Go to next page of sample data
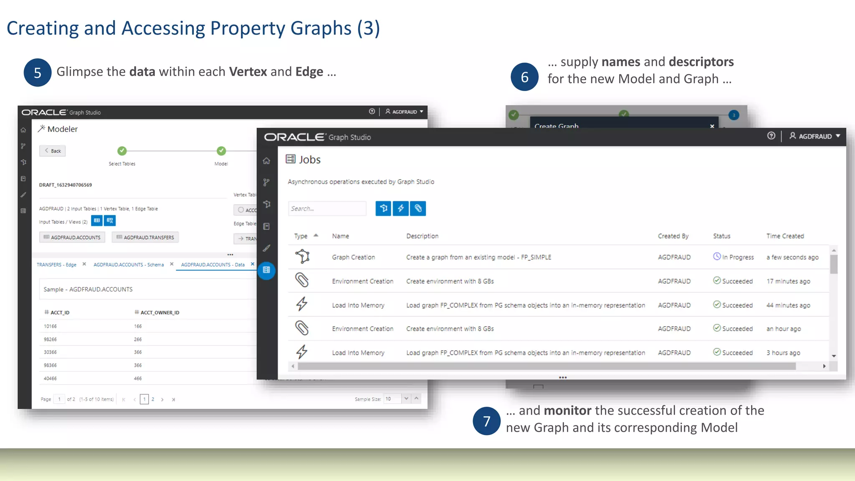 [162, 400]
